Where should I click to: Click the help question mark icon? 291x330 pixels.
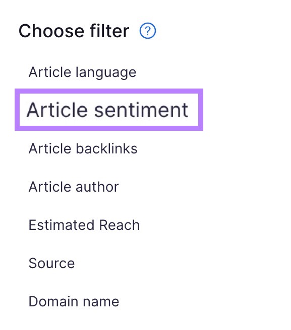tap(147, 31)
